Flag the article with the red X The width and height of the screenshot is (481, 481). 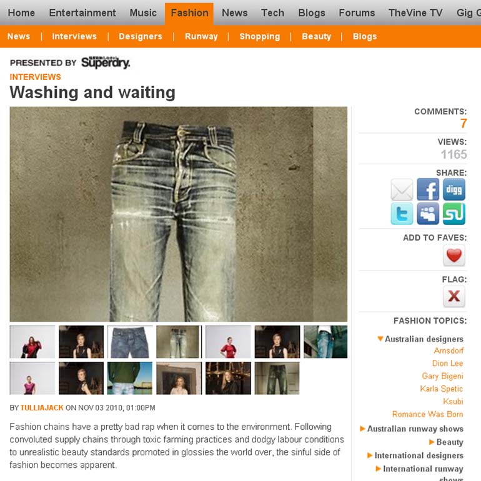click(x=454, y=296)
